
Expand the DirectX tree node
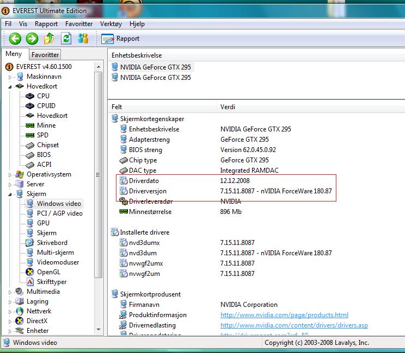click(10, 322)
